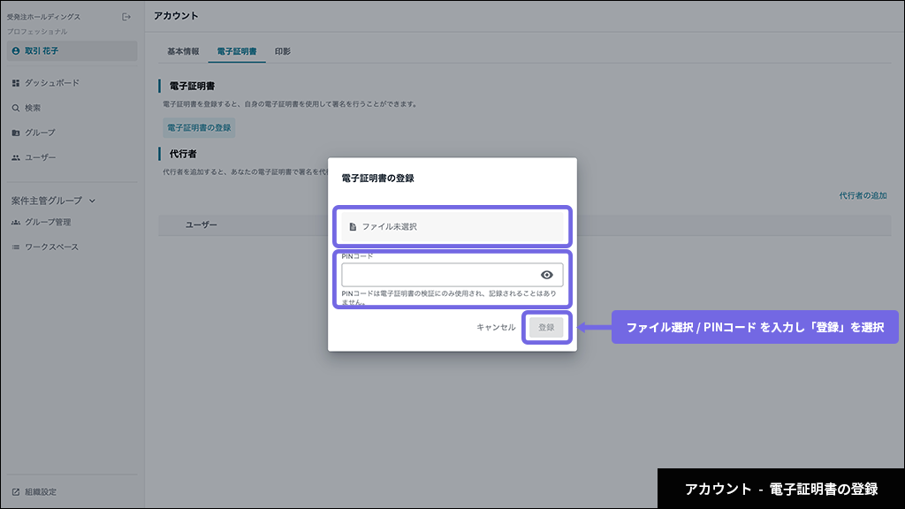The image size is (905, 509).
Task: Switch to the 印影 tab
Action: (x=283, y=51)
